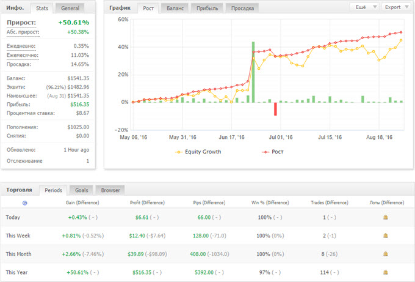Click the Today row label
The height and width of the screenshot is (282, 415).
13,217
